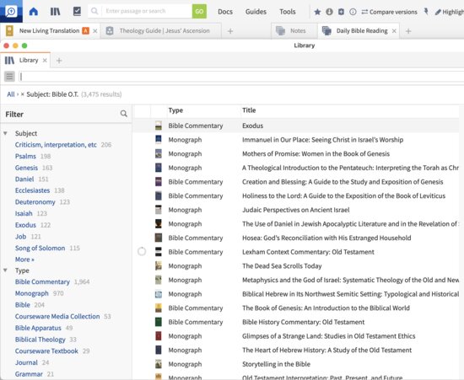Click the information circle icon in toolbar
Screen dimensions: 464x380
click(x=353, y=12)
